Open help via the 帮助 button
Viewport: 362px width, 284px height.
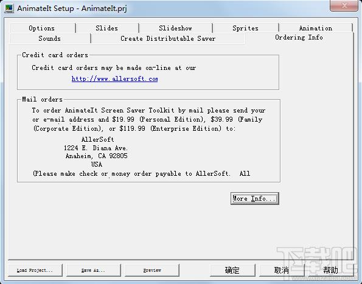click(330, 270)
